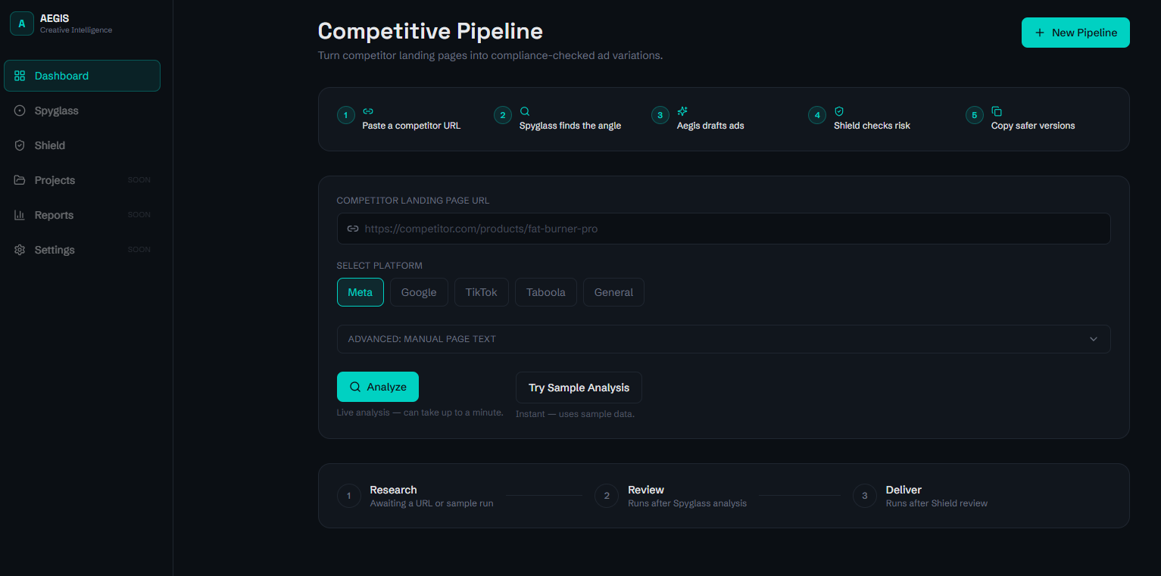This screenshot has height=576, width=1161.
Task: Click the link icon above Paste a competitor URL
Action: point(368,111)
